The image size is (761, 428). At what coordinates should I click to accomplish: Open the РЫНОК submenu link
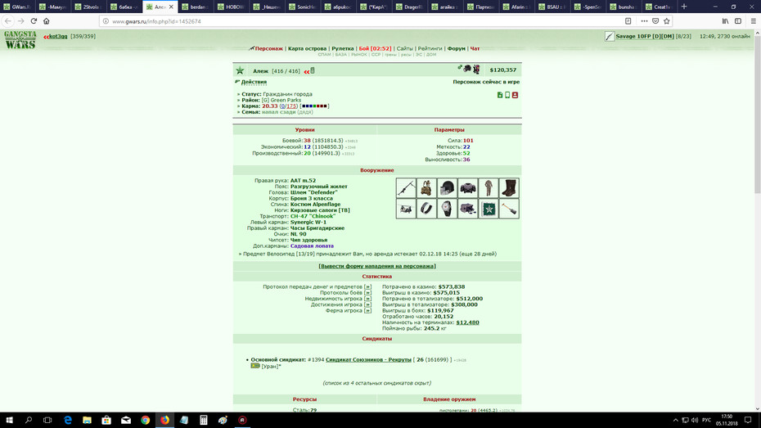[x=358, y=55]
